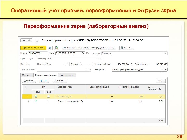The width and height of the screenshot is (187, 140).
Task: Open the Еще dropdown menu
Action: [161, 81]
